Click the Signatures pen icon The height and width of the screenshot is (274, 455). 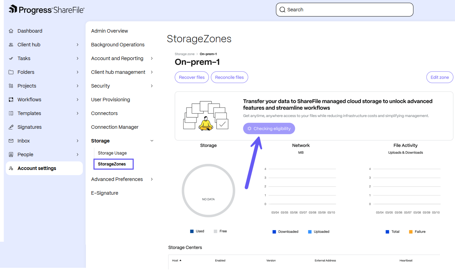pyautogui.click(x=11, y=127)
